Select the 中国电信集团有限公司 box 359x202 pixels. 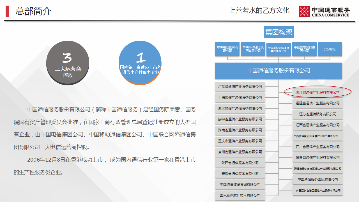227,49
